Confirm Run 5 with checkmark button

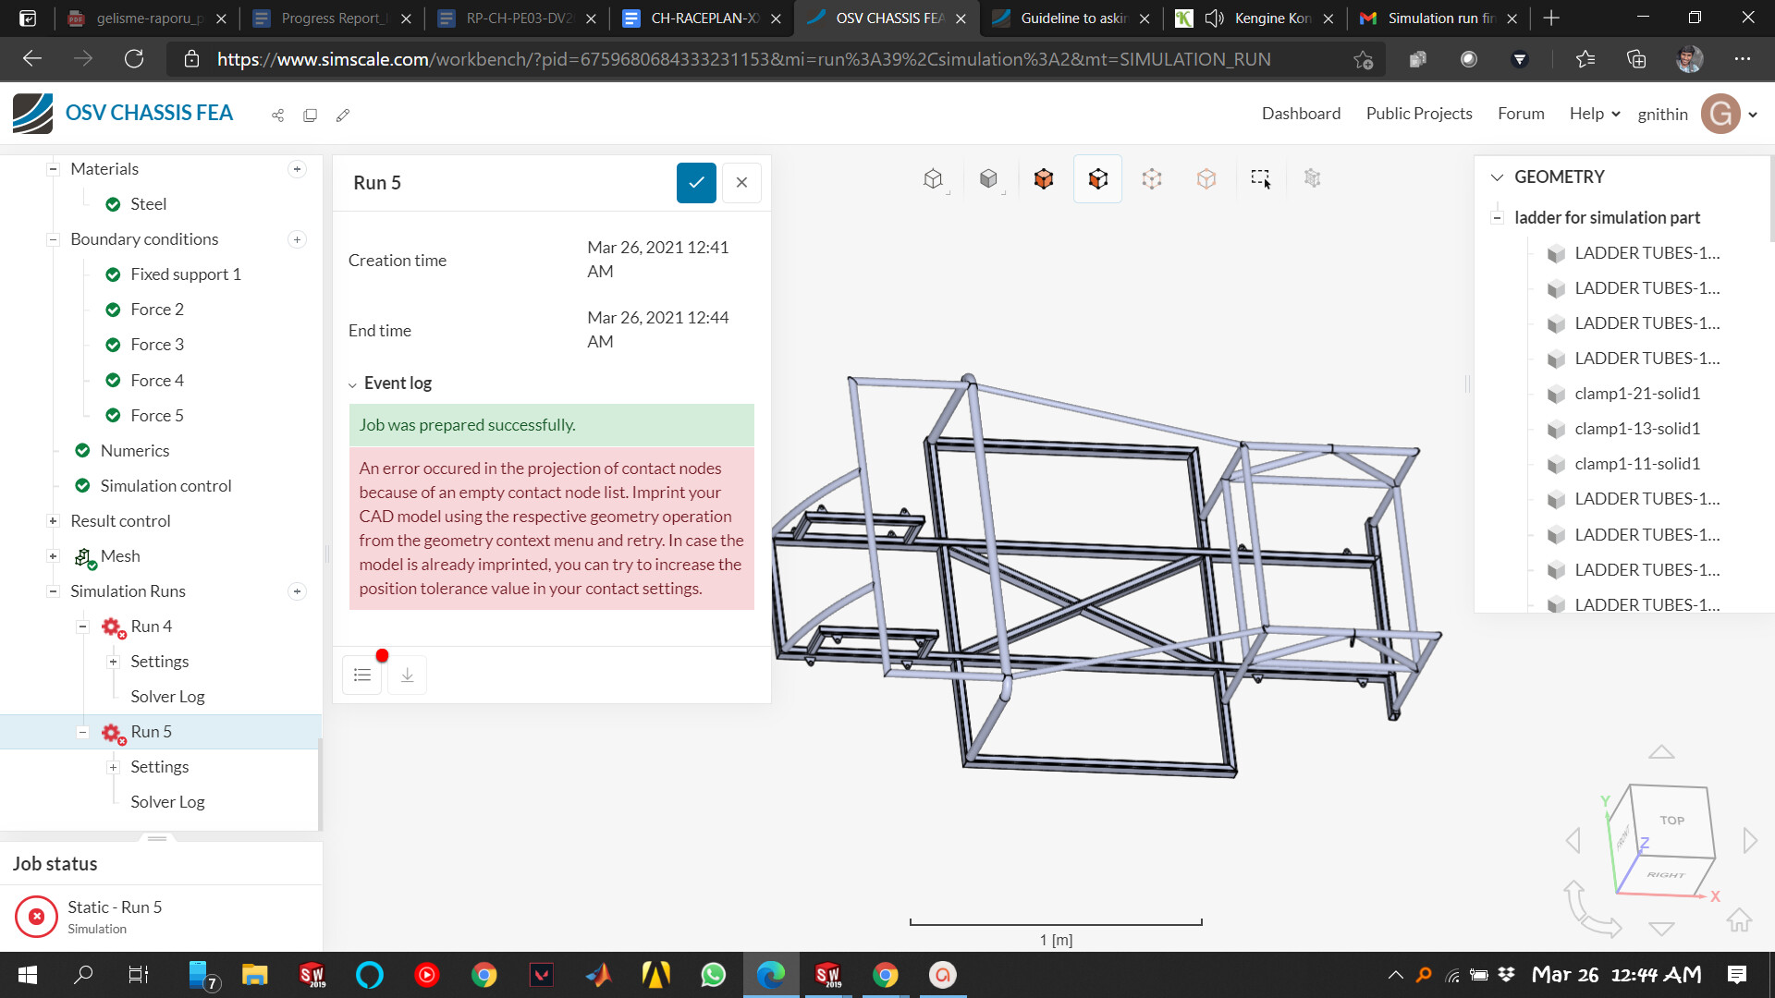point(696,183)
